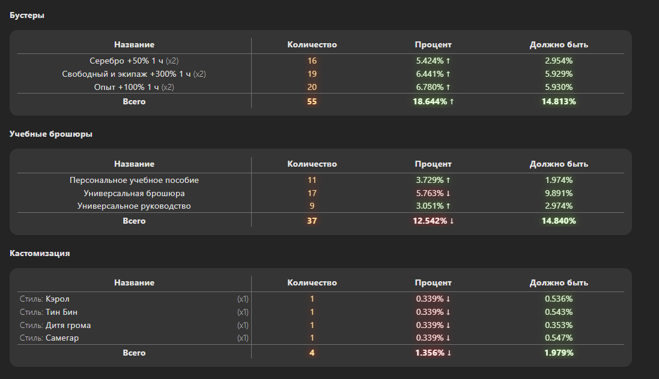This screenshot has height=379, width=659.
Task: Click "Должно быть" header in Кастомизация table
Action: pyautogui.click(x=558, y=282)
